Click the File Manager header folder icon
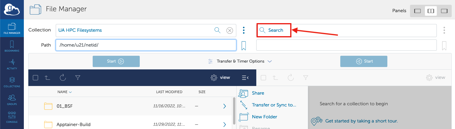Image resolution: width=455 pixels, height=129 pixels. [35, 9]
